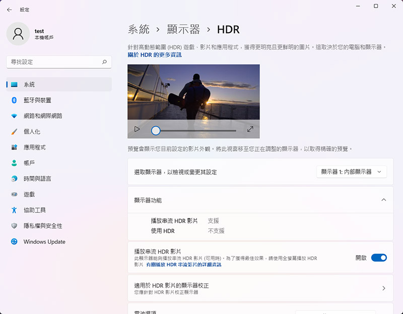
Task: Play the HDR preview video
Action: (137, 129)
